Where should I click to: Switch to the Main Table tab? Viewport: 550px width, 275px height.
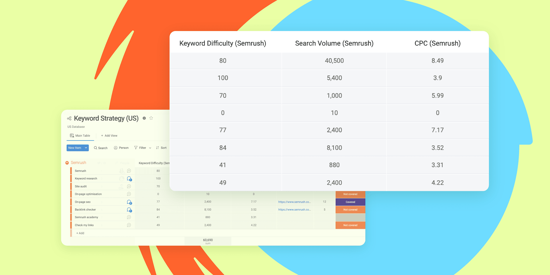point(80,135)
